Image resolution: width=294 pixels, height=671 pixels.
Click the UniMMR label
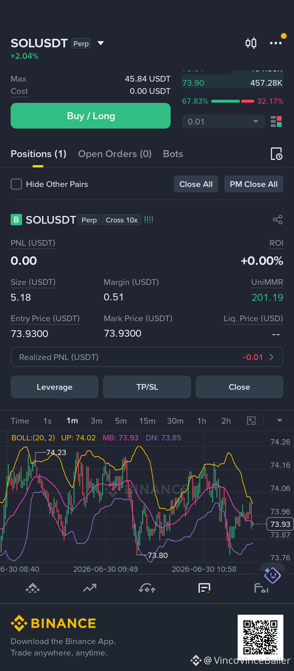coord(267,282)
